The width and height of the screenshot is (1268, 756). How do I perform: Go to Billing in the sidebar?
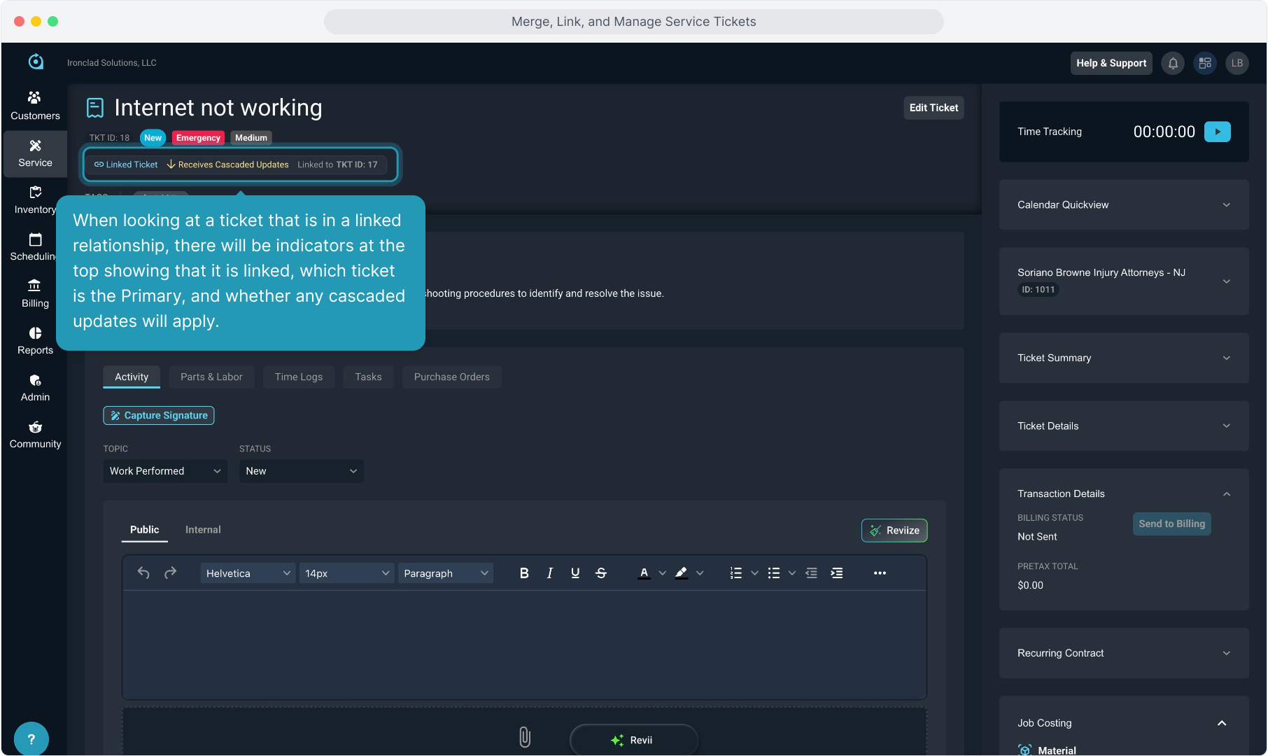pos(35,293)
